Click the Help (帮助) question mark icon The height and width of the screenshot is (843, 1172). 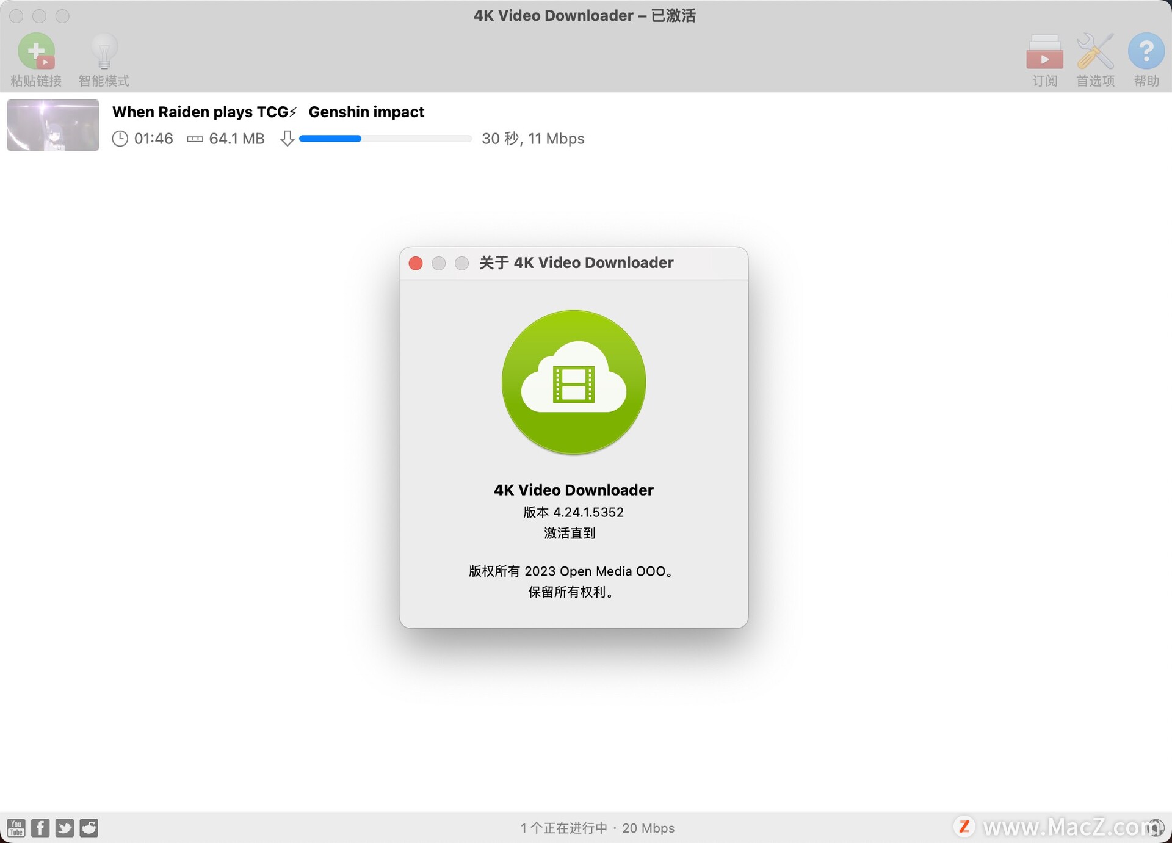click(1146, 52)
